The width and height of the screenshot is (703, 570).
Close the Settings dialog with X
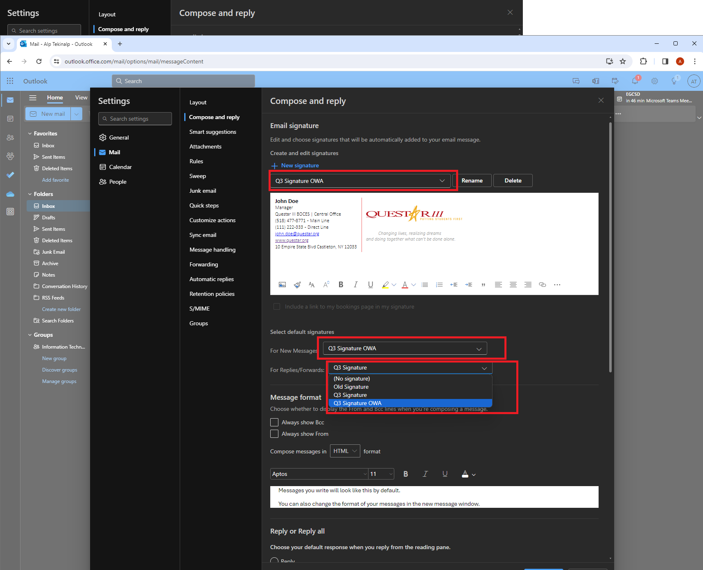tap(601, 100)
